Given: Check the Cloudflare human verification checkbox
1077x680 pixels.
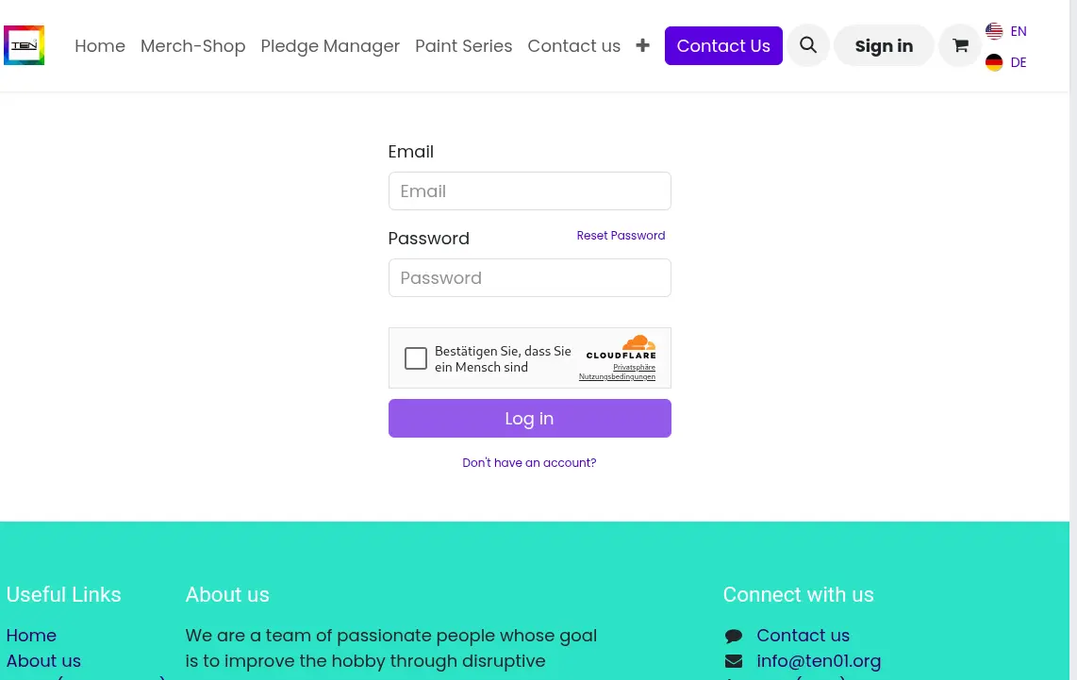Looking at the screenshot, I should [416, 357].
